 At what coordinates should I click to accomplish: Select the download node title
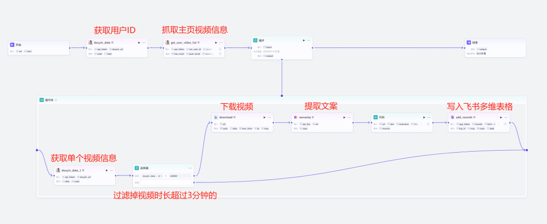click(226, 117)
